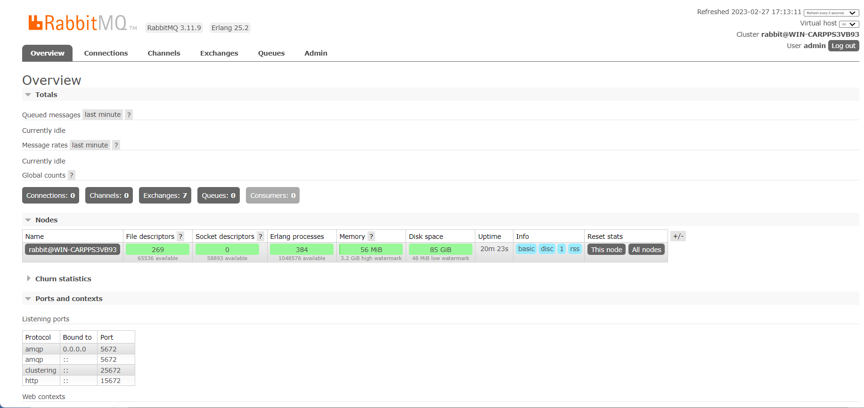The image size is (864, 408).
Task: Change Queued messages last minute range
Action: 103,114
